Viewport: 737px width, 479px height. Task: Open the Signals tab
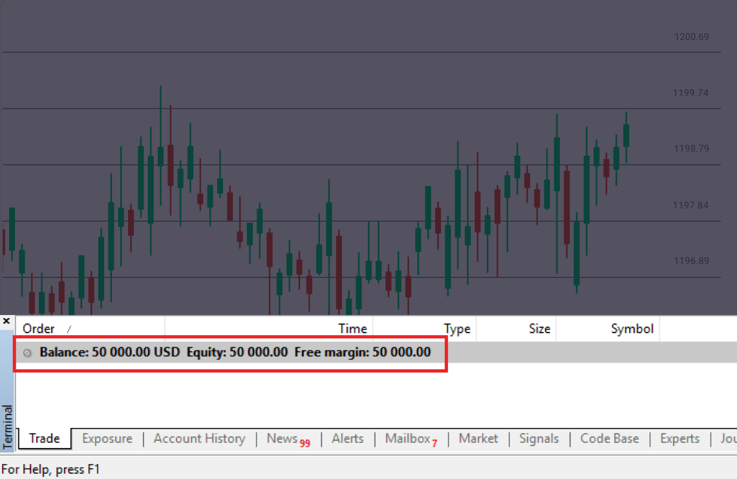(x=539, y=438)
